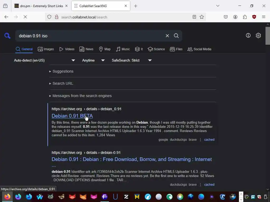Select the Images search category
Image resolution: width=270 pixels, height=202 pixels.
pyautogui.click(x=46, y=49)
